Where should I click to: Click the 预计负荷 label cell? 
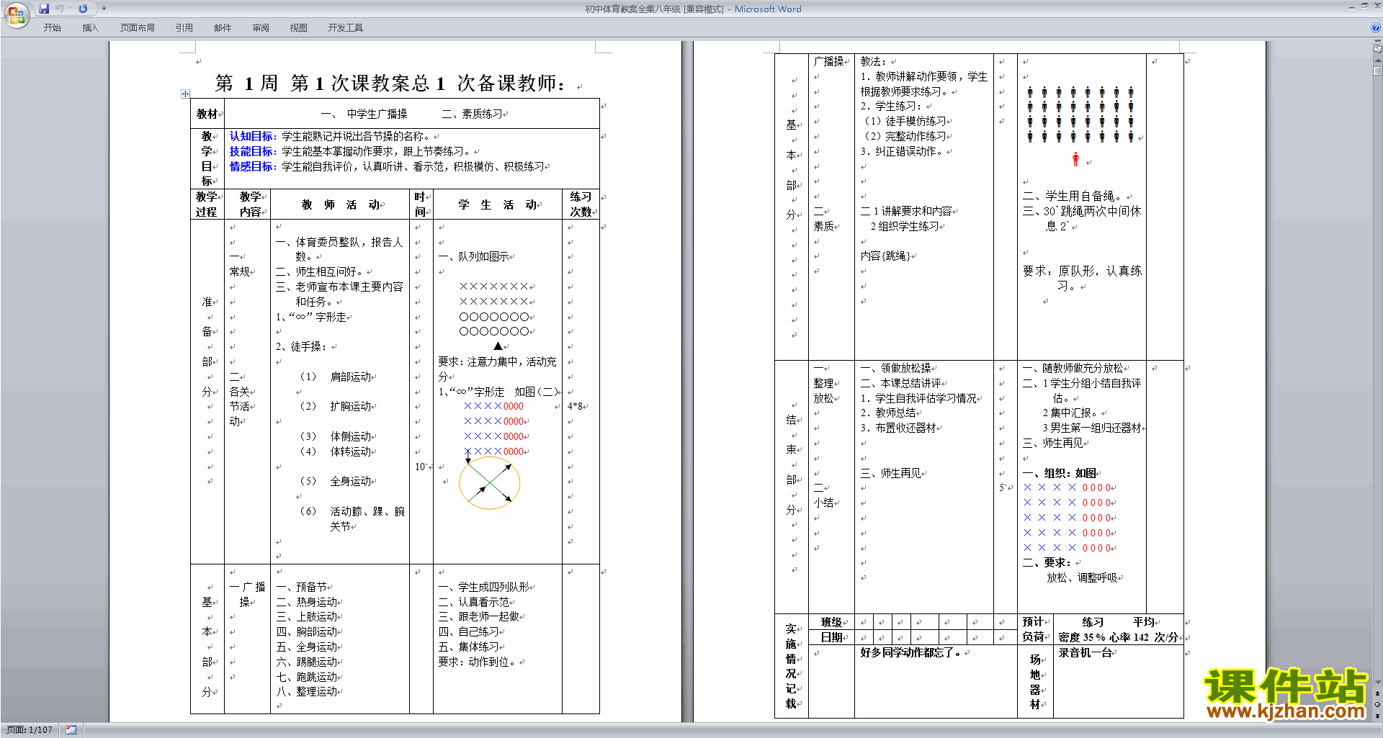click(1035, 629)
